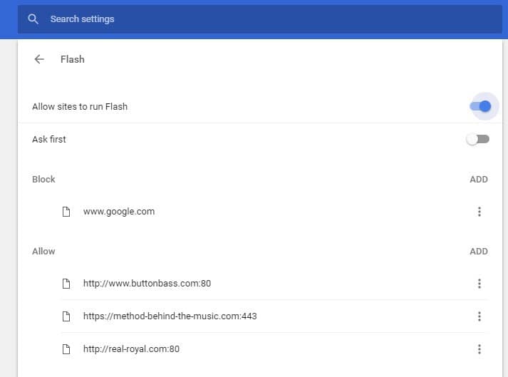This screenshot has width=508, height=377.
Task: Click the Flash page title
Action: pyautogui.click(x=73, y=59)
